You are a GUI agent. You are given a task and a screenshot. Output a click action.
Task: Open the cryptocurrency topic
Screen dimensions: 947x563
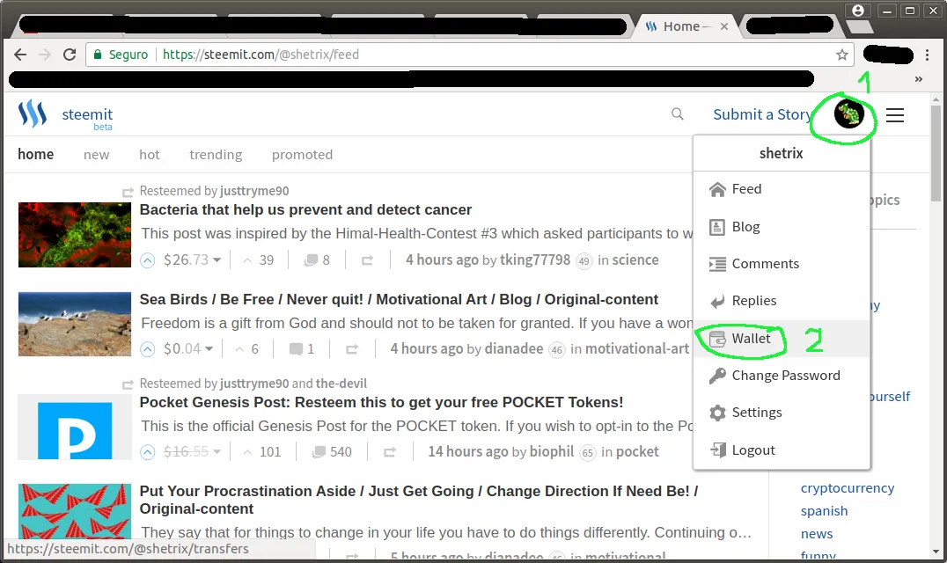click(848, 488)
